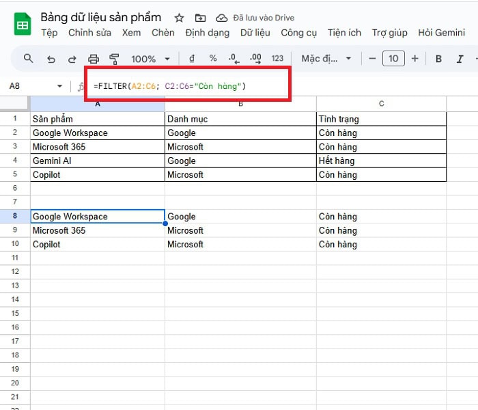Open the Trợ giúp menu
The width and height of the screenshot is (478, 410).
tap(390, 33)
